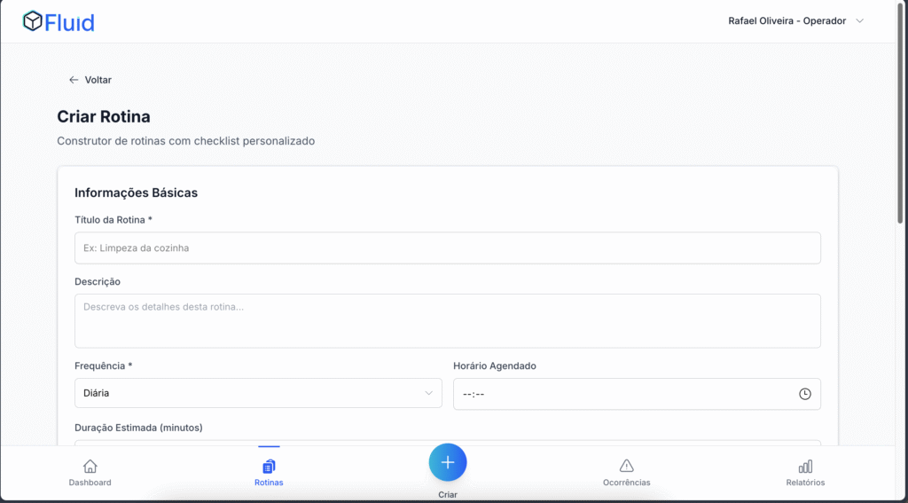Click the Fluid cube logo icon
908x503 pixels.
click(33, 21)
